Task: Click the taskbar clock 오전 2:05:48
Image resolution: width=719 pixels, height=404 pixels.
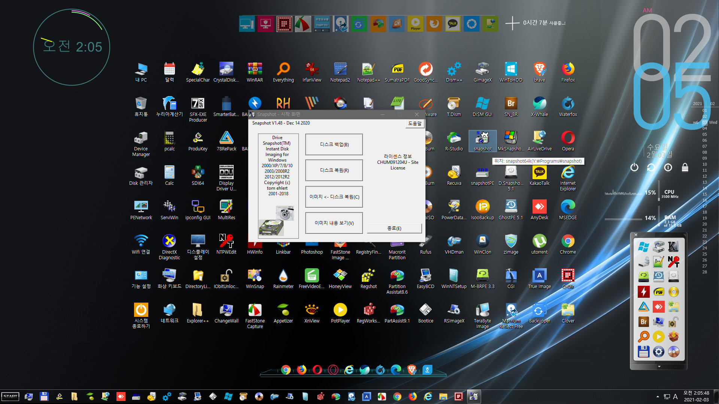Action: tap(696, 393)
